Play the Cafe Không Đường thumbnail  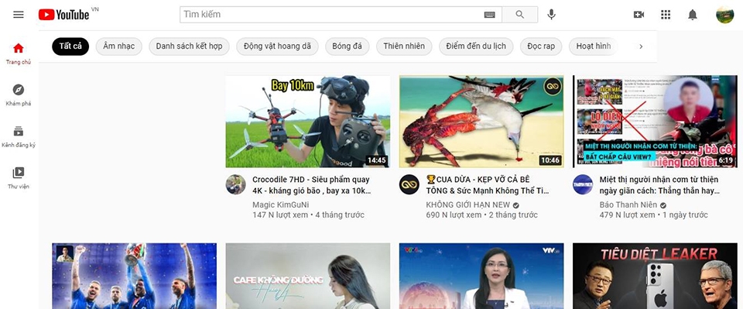click(308, 276)
